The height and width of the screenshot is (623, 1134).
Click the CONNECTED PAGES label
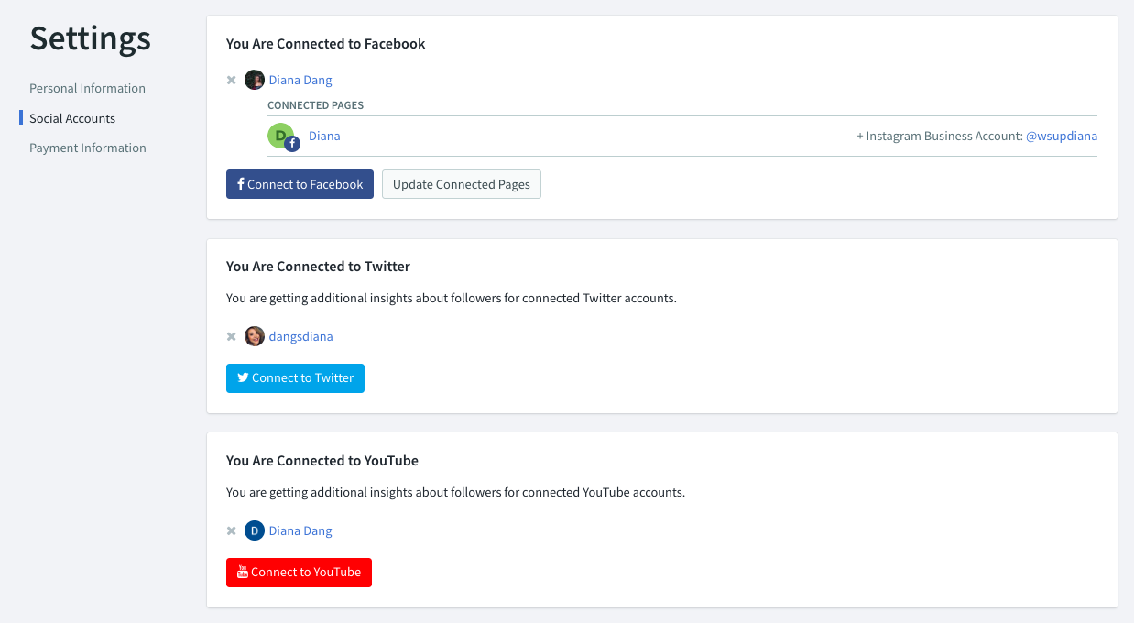(316, 105)
